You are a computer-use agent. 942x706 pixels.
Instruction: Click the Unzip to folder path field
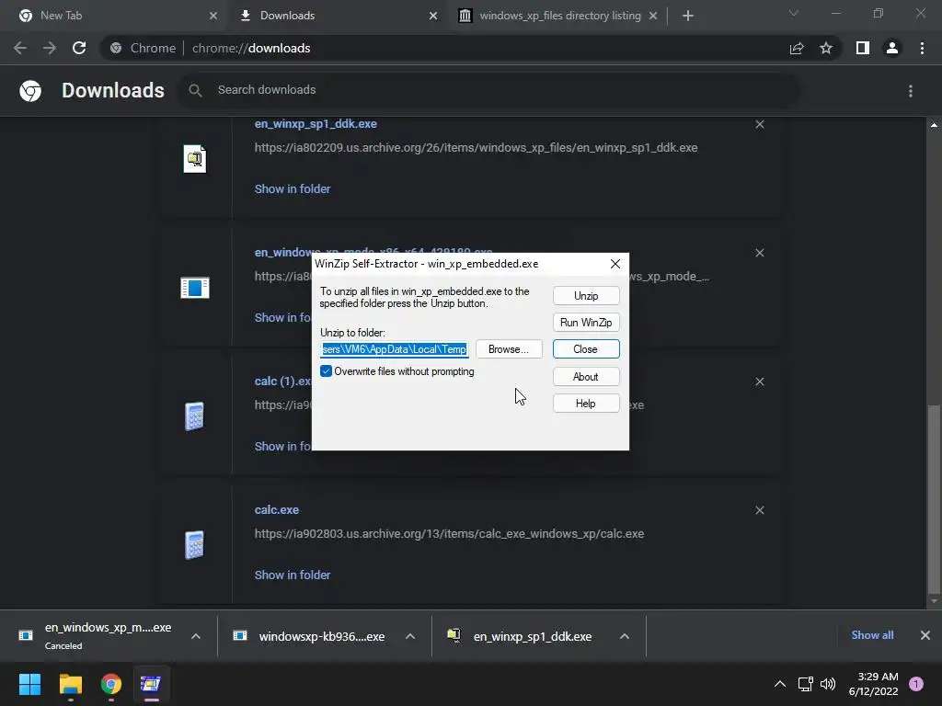click(394, 348)
